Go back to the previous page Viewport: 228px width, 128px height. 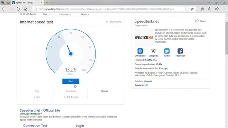(4, 9)
